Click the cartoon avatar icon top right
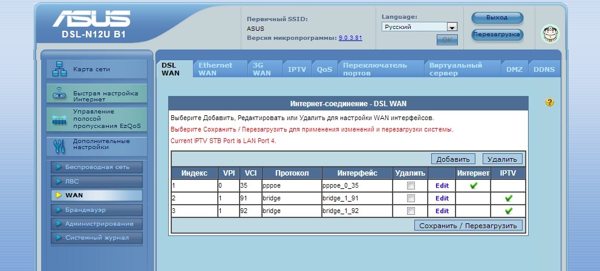The width and height of the screenshot is (600, 271). pyautogui.click(x=550, y=34)
